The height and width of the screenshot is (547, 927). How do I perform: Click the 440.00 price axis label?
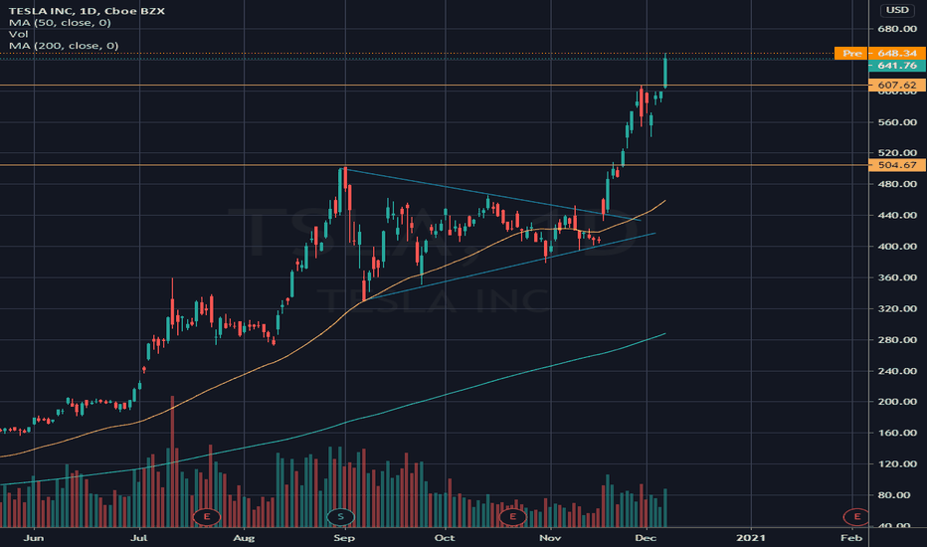tap(897, 215)
